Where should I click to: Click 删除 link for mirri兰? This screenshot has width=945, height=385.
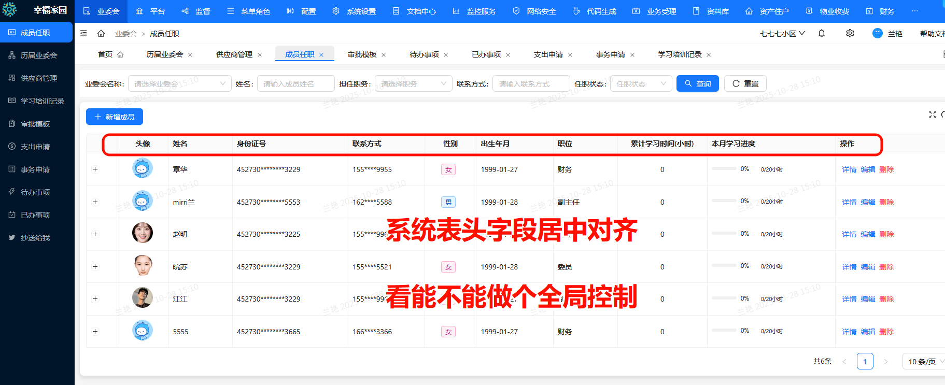(x=886, y=202)
